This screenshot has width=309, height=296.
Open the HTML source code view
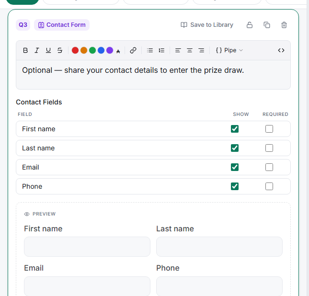(281, 50)
